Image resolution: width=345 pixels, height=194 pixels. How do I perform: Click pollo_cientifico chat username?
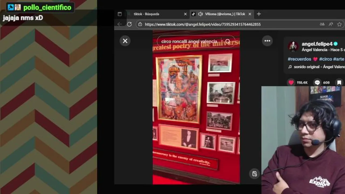[x=47, y=8]
